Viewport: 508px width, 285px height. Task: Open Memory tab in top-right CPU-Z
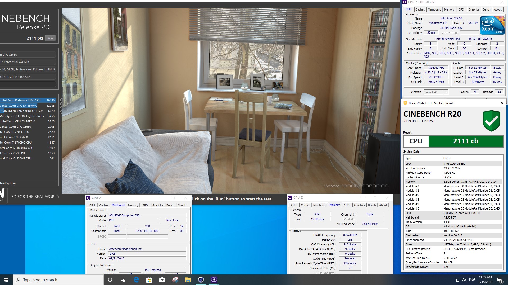click(449, 9)
